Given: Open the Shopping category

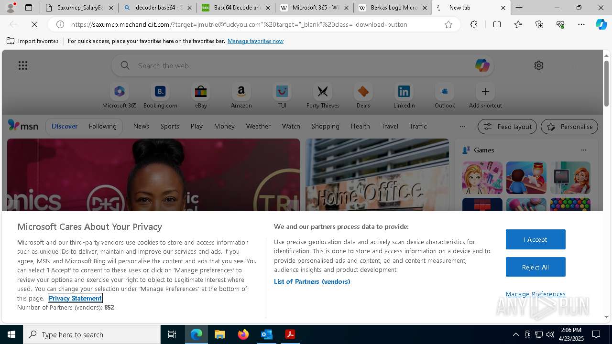Looking at the screenshot, I should tap(325, 126).
